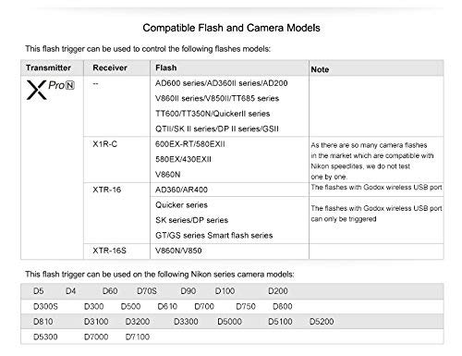Image resolution: width=462 pixels, height=356 pixels.
Task: Click the D7100 camera model
Action: click(138, 337)
